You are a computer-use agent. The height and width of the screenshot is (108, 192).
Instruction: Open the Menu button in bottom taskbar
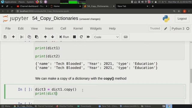6,106
